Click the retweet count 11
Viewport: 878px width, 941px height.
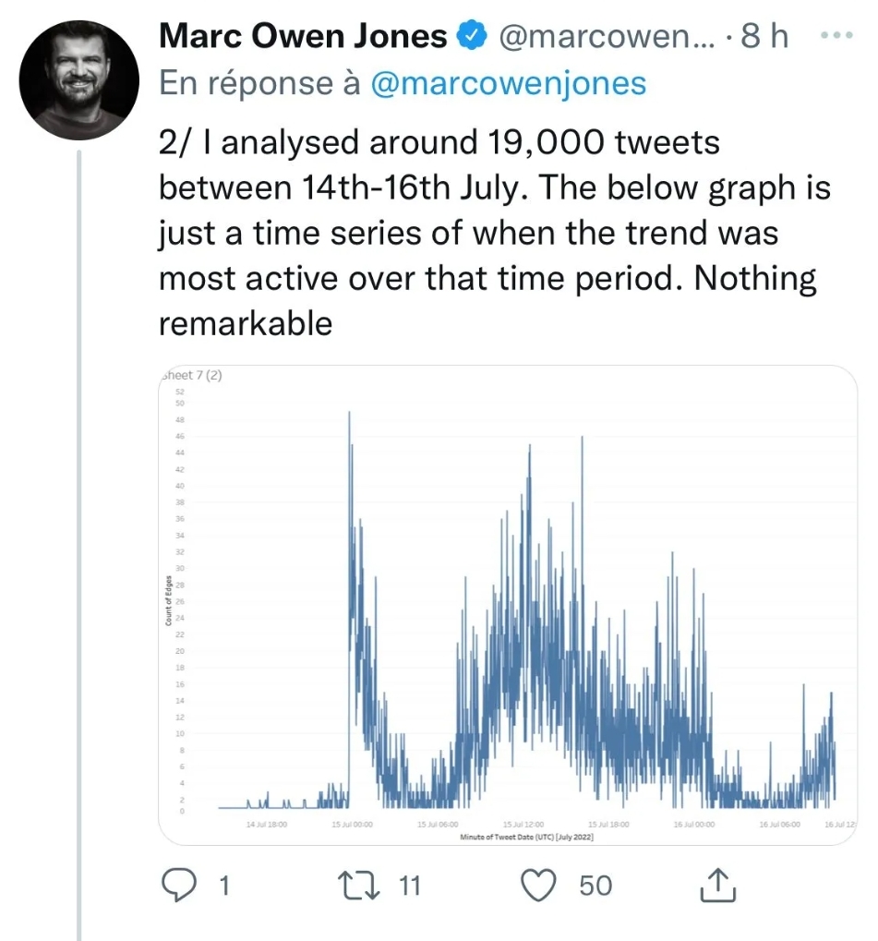(409, 887)
